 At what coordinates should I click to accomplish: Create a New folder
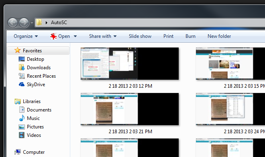219,36
